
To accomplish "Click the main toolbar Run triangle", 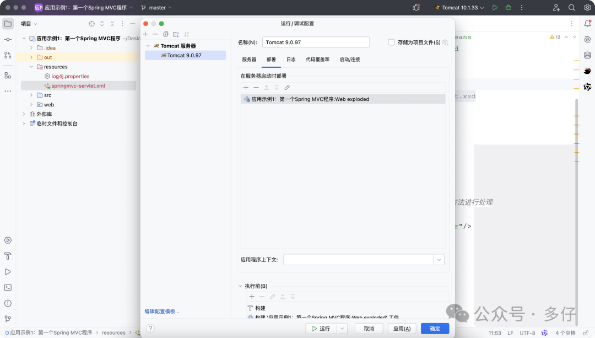I will 495,8.
